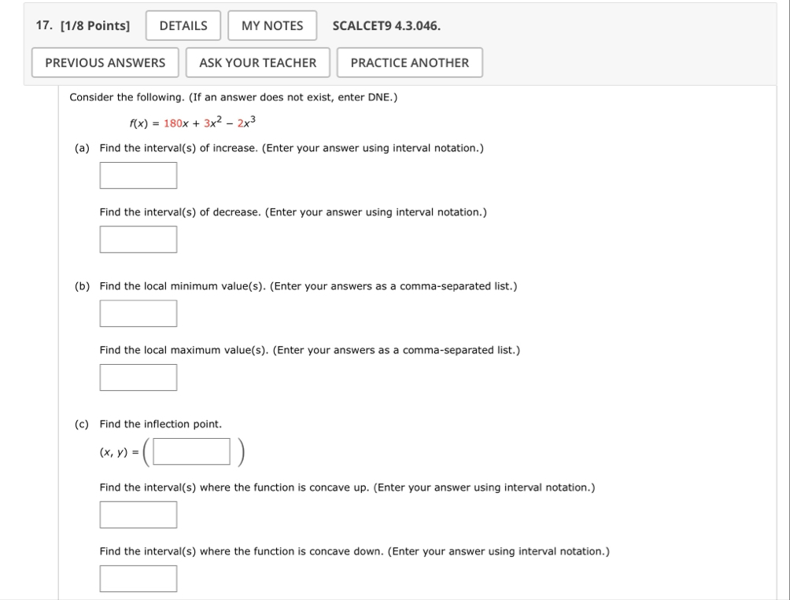The width and height of the screenshot is (790, 600).
Task: Focus the interval(s) of decrease answer box
Action: tap(138, 239)
